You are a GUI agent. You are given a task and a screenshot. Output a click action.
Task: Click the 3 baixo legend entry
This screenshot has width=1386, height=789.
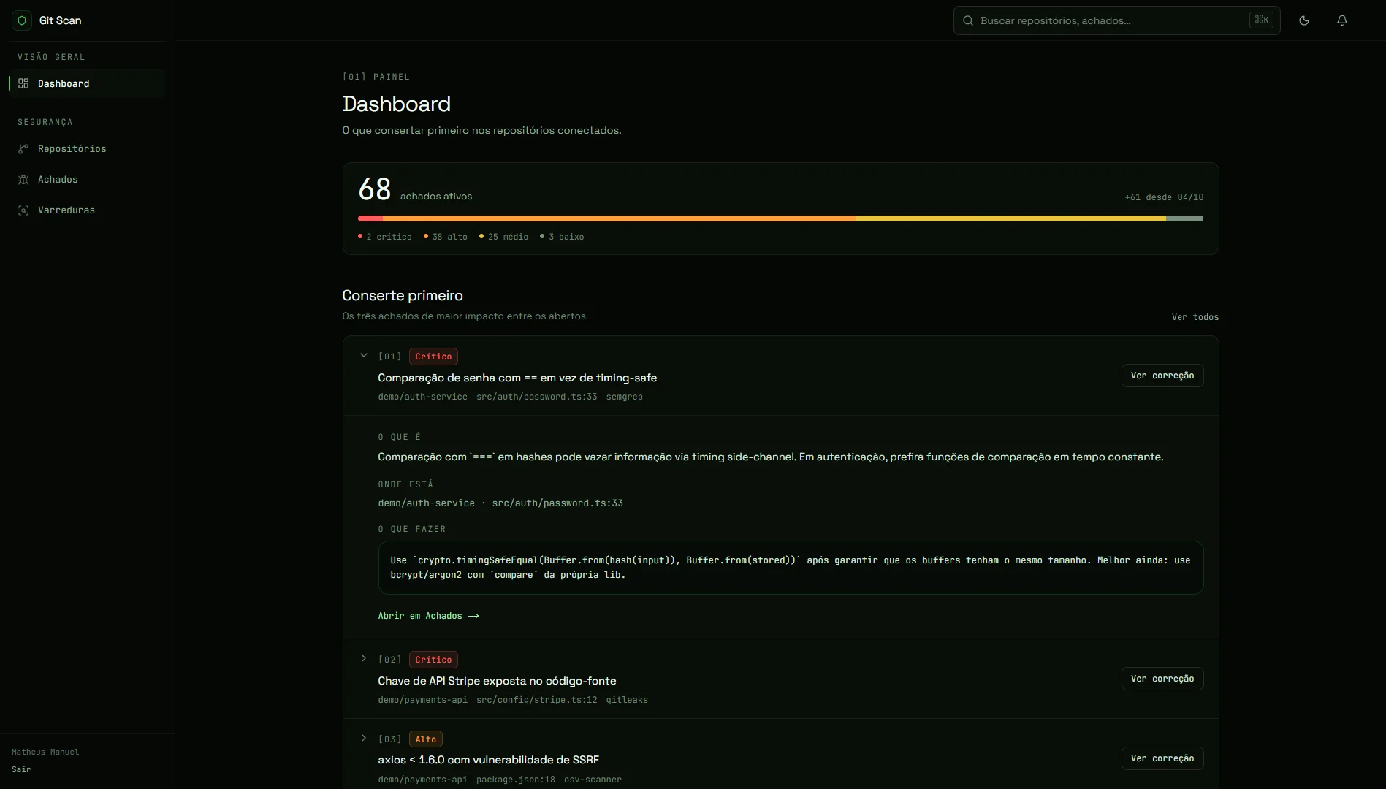(x=562, y=237)
